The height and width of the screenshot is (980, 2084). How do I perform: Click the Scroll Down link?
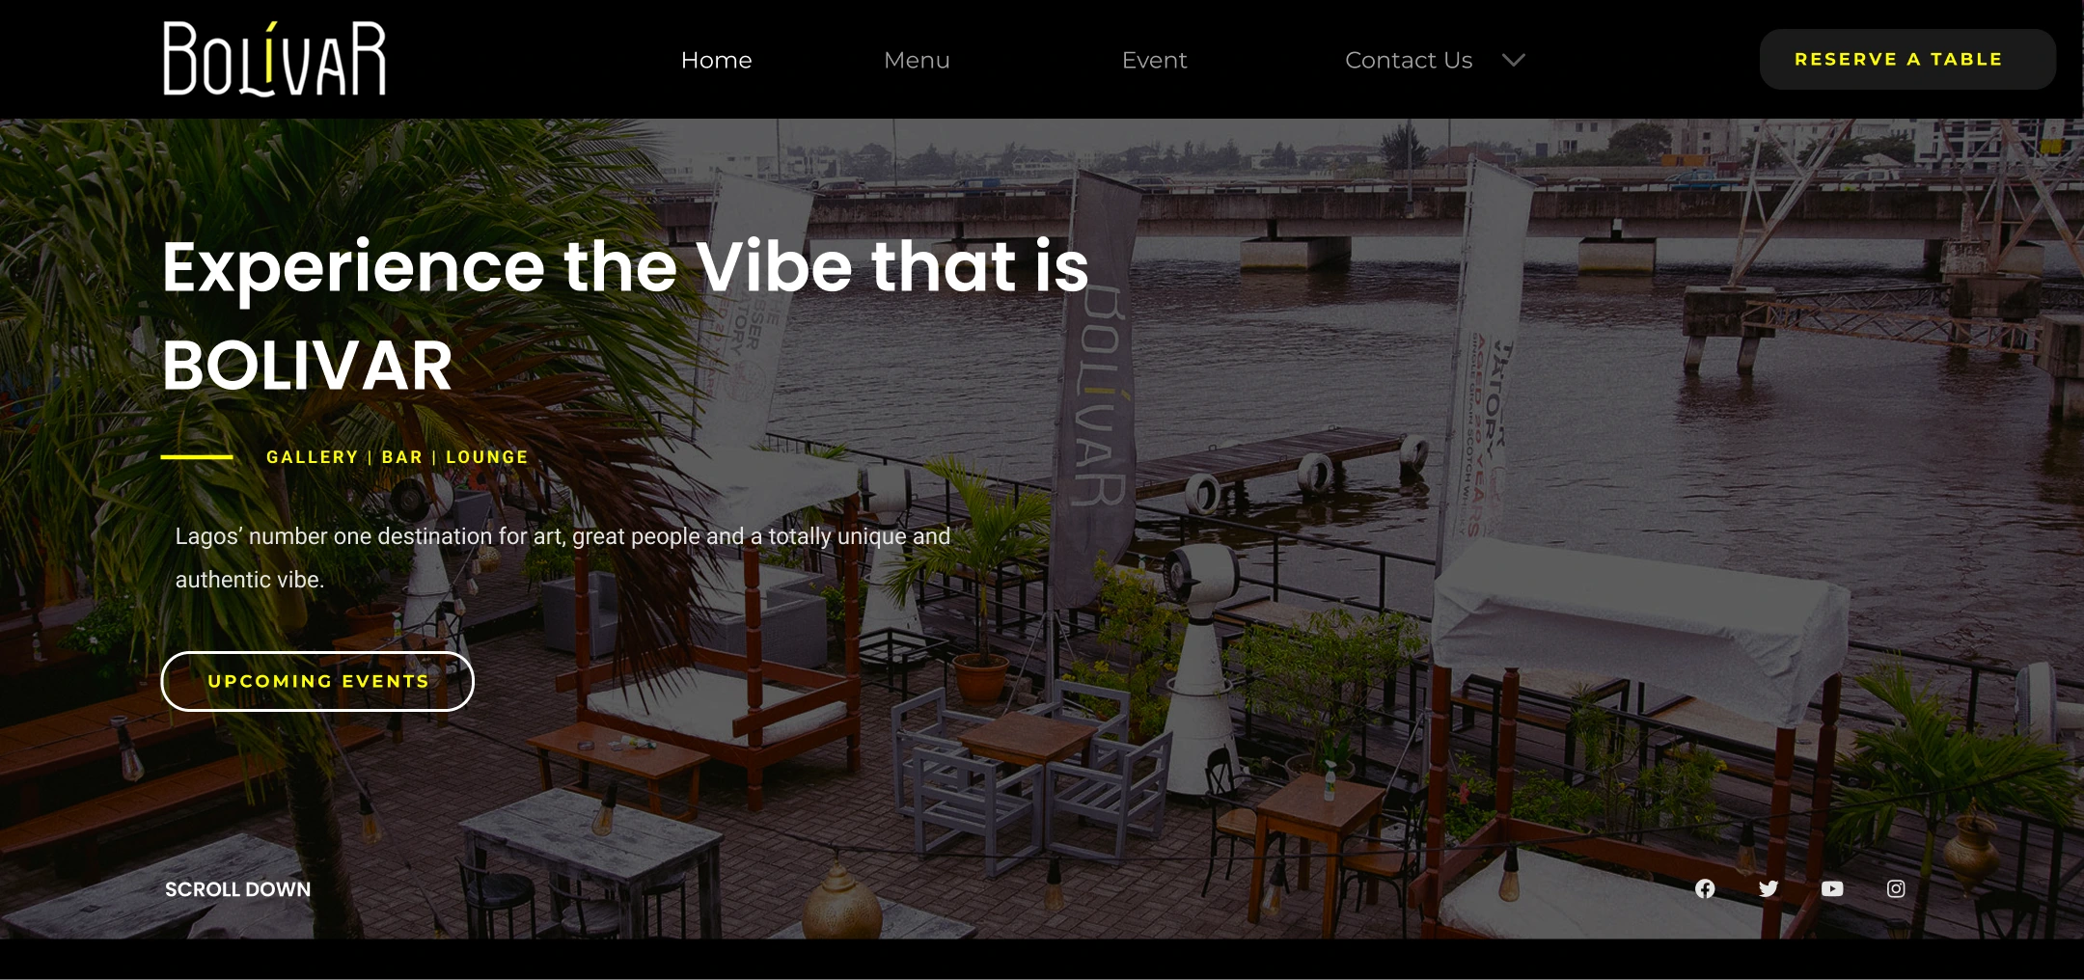237,889
